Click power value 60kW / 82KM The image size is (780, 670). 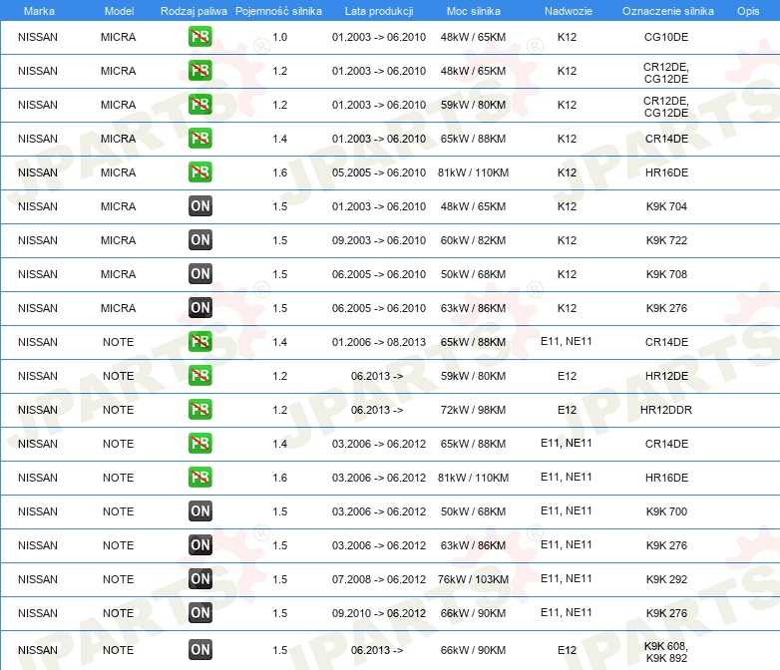click(473, 240)
